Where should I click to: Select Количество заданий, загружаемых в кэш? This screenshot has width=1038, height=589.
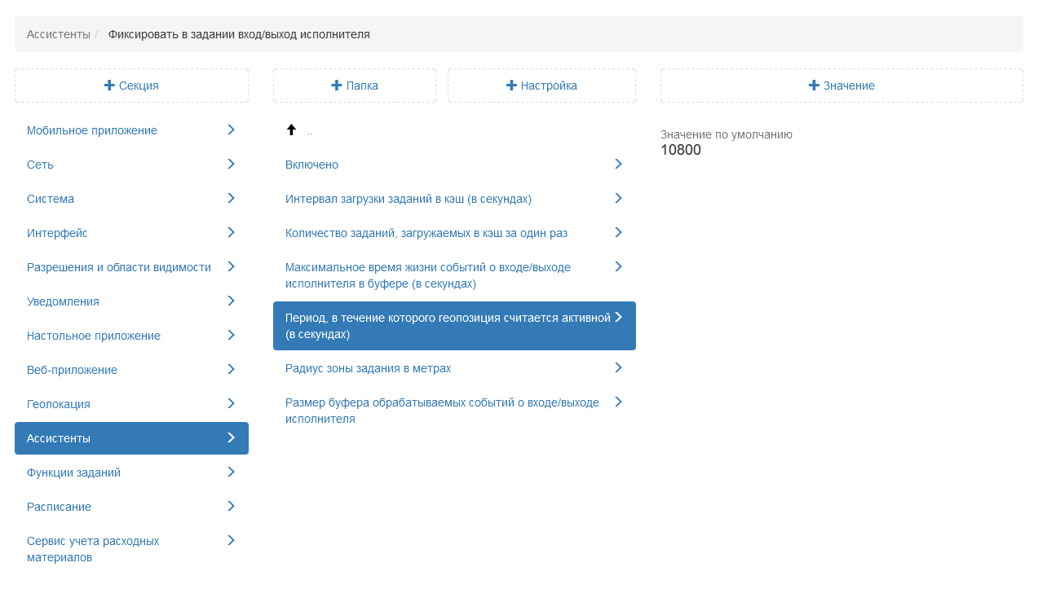pos(426,233)
